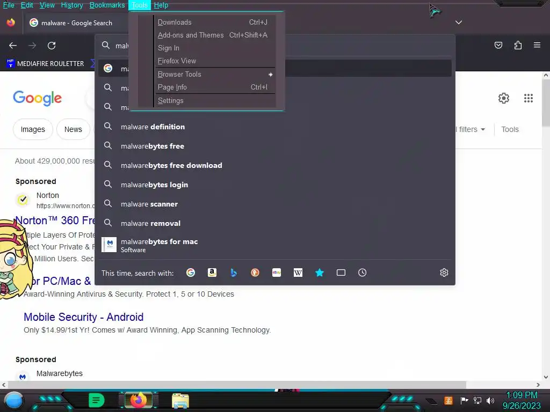Open search settings gear in dropdown
The width and height of the screenshot is (550, 412).
(444, 273)
